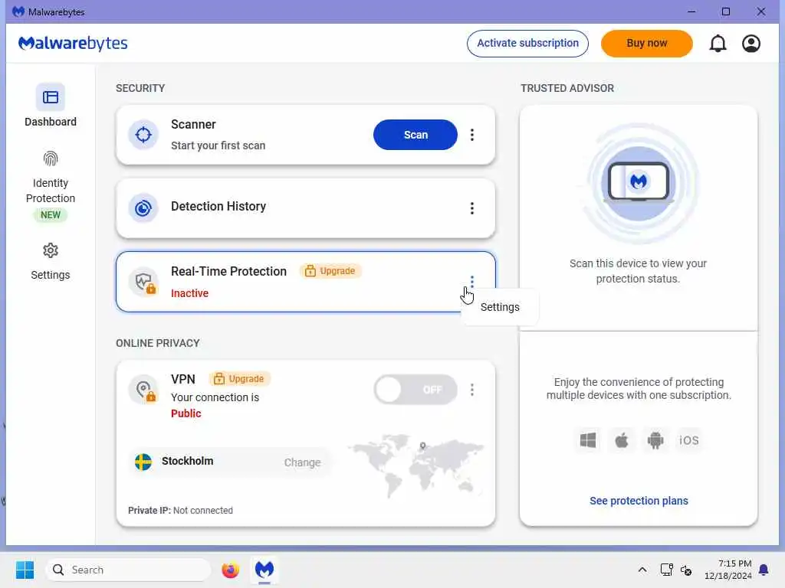Toggle the VPN OFF switch
The image size is (785, 588).
point(415,390)
